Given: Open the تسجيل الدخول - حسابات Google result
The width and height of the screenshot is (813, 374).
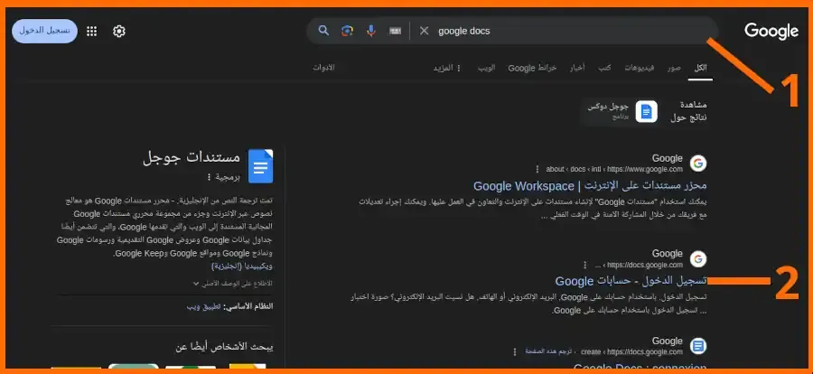Looking at the screenshot, I should [631, 281].
